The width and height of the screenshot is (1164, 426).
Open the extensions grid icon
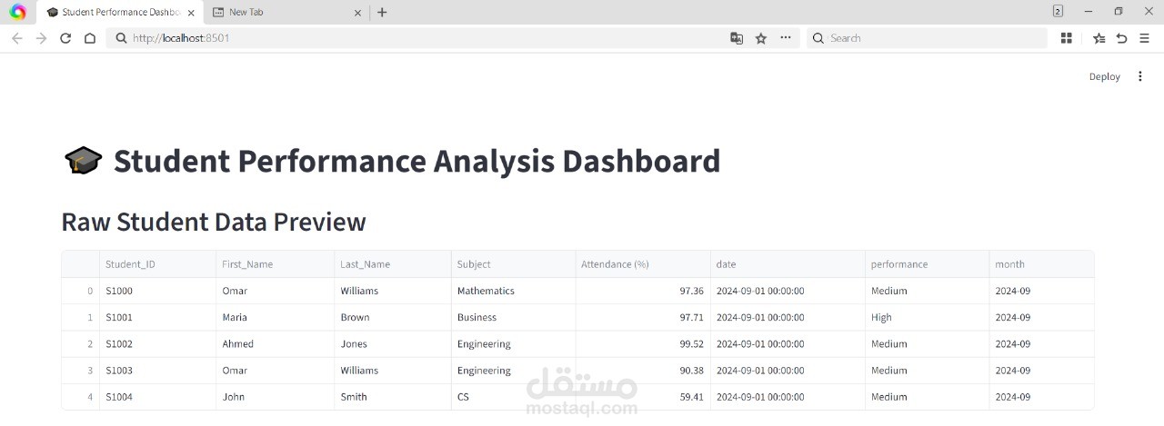tap(1067, 38)
